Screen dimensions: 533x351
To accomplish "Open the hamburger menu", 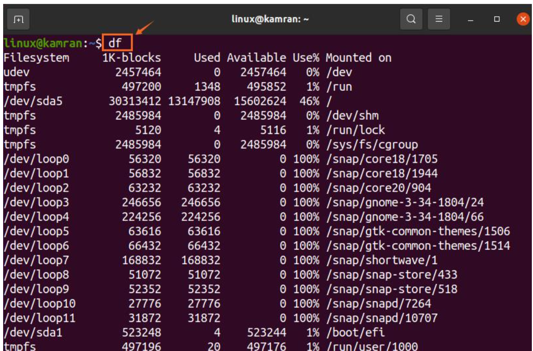I will coord(439,19).
